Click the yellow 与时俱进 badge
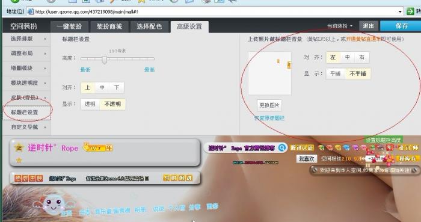Screen dimensions: 421x222 pyautogui.click(x=178, y=177)
